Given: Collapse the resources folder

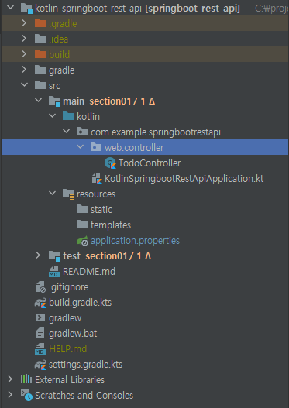Looking at the screenshot, I should [x=53, y=194].
